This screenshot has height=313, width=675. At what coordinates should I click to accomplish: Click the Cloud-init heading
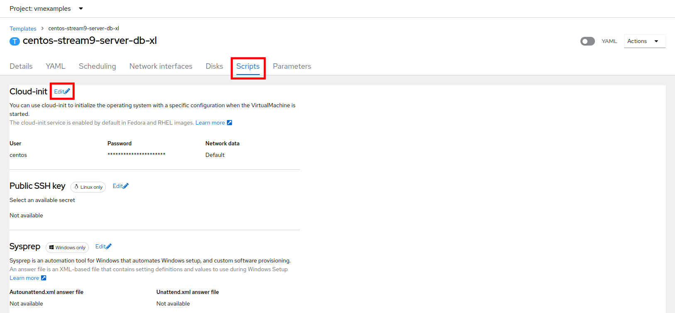28,91
